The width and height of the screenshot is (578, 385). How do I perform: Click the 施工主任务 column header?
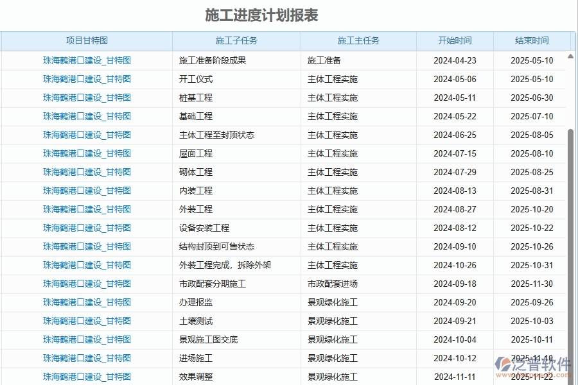358,40
